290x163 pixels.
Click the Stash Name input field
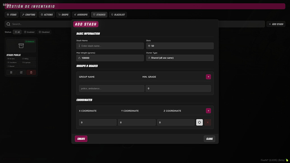(x=110, y=46)
